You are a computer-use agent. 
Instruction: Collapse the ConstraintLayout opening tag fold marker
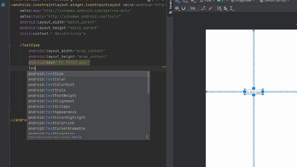(9, 5)
